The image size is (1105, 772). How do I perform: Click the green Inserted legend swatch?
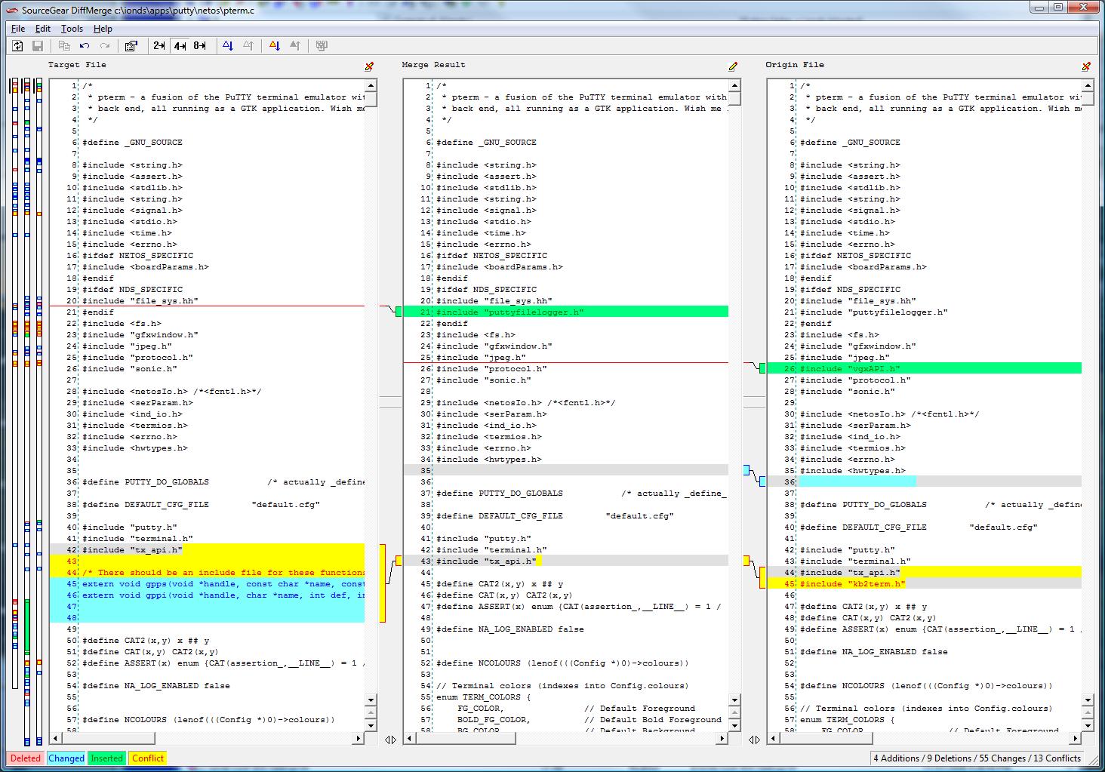click(106, 758)
